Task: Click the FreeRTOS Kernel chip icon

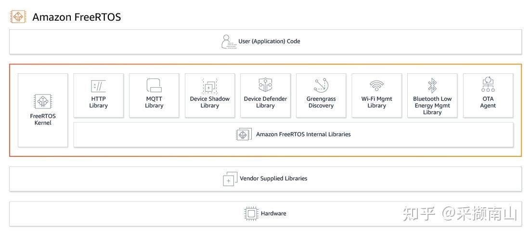Action: pos(43,102)
